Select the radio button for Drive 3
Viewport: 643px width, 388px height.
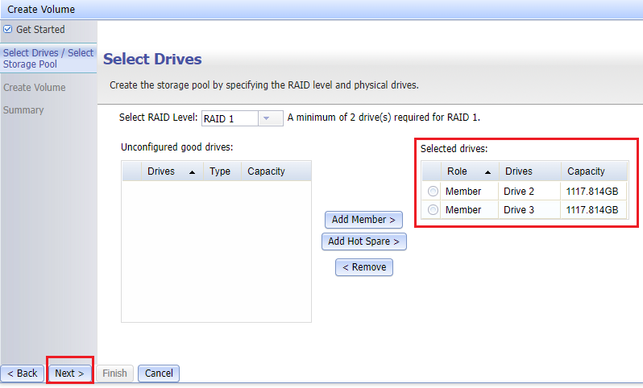(434, 210)
